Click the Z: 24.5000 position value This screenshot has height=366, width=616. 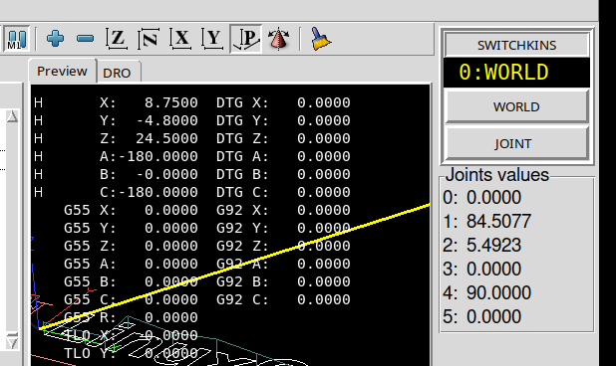tap(149, 138)
